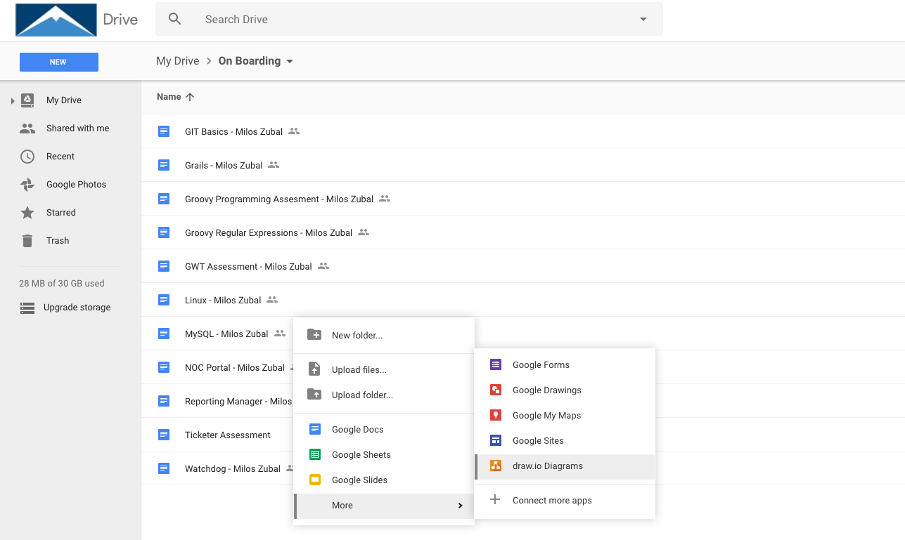Select Connect more apps
905x540 pixels.
click(552, 500)
